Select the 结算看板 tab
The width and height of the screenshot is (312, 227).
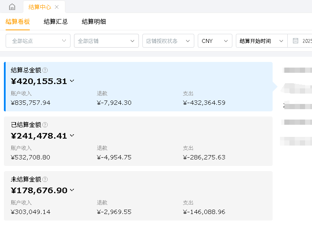[x=18, y=22]
